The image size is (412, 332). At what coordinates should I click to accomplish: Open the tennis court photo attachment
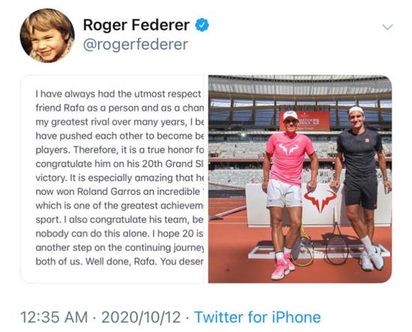(x=300, y=179)
